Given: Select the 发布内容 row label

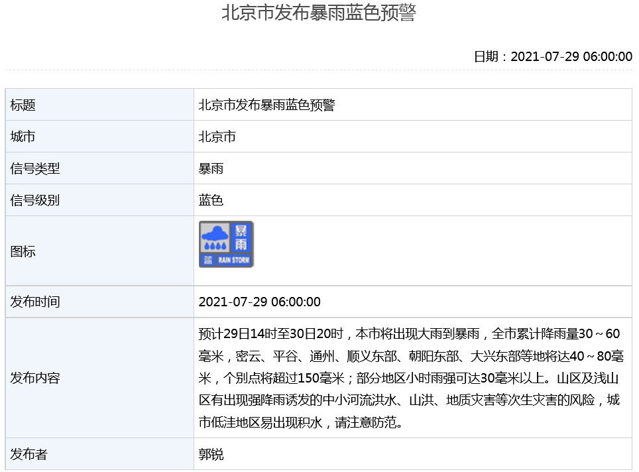Looking at the screenshot, I should point(35,378).
